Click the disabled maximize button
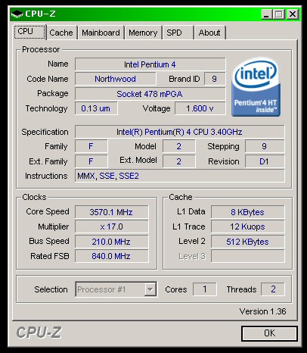The width and height of the screenshot is (307, 353). (278, 14)
